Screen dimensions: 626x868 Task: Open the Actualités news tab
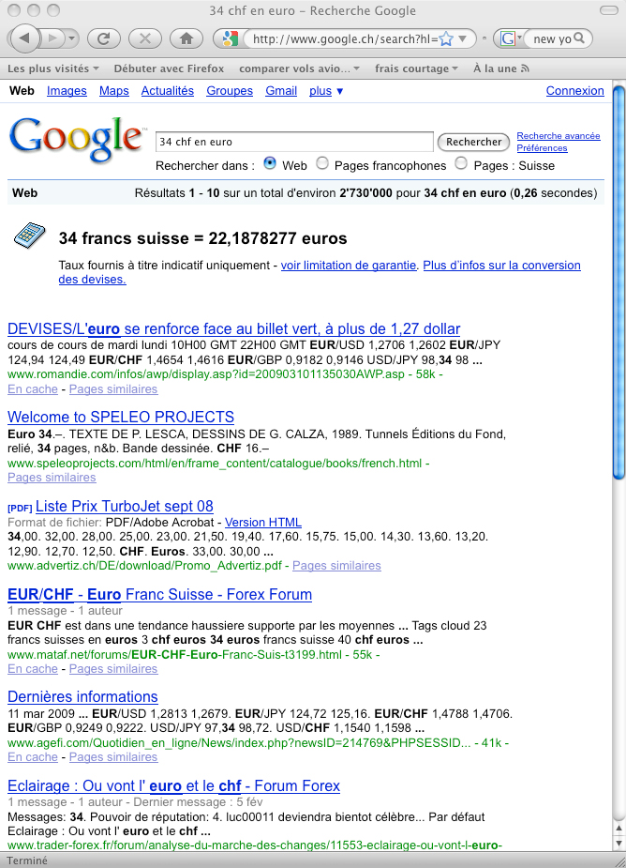[x=167, y=91]
